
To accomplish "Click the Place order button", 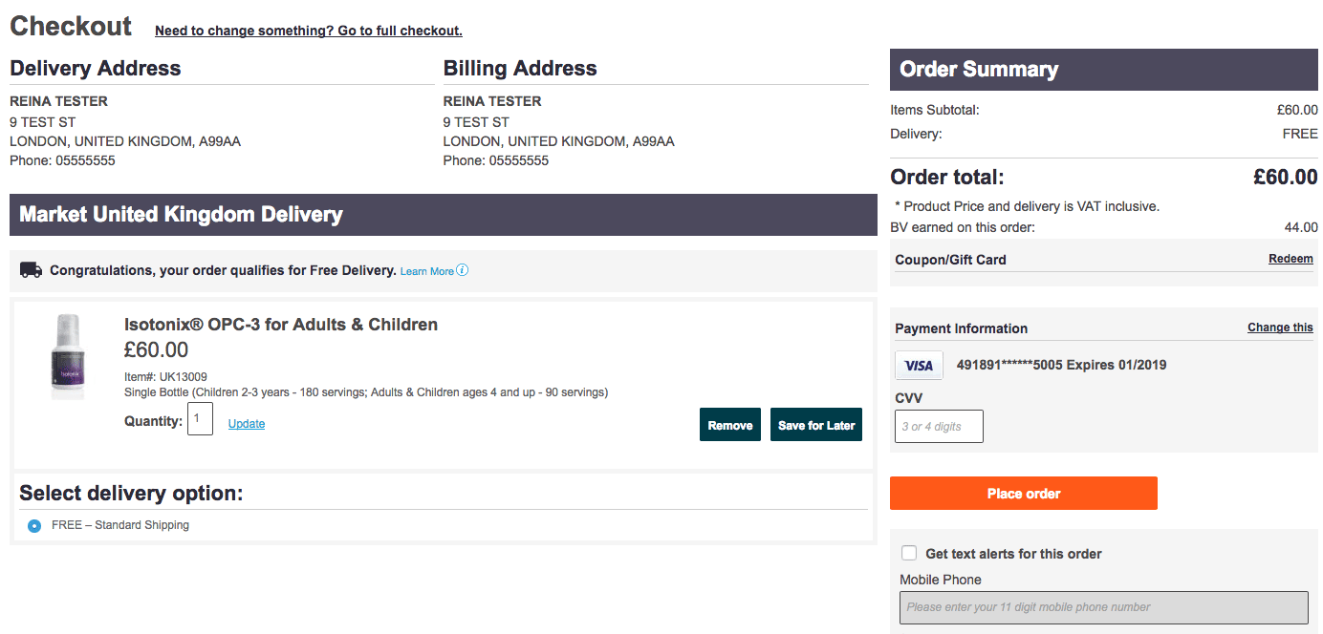I will click(x=1023, y=494).
